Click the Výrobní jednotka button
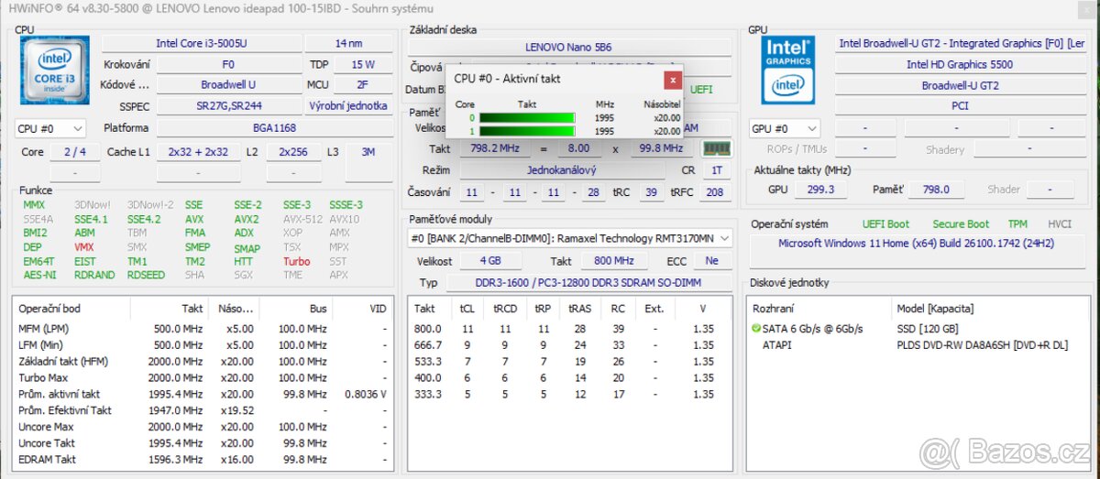 coord(347,106)
